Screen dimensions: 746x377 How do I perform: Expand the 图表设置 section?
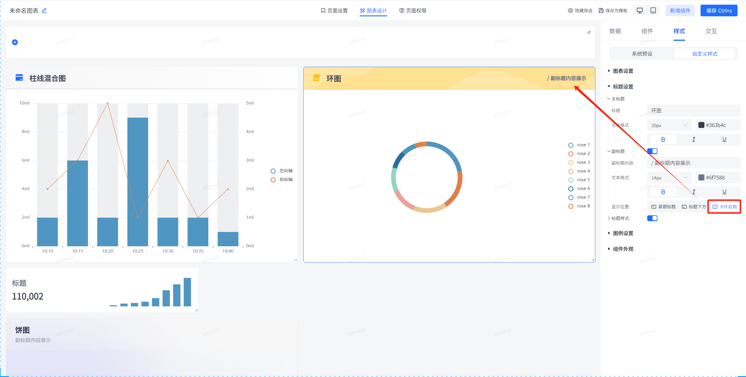click(623, 71)
